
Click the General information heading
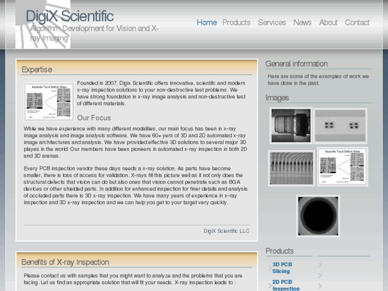pyautogui.click(x=296, y=64)
